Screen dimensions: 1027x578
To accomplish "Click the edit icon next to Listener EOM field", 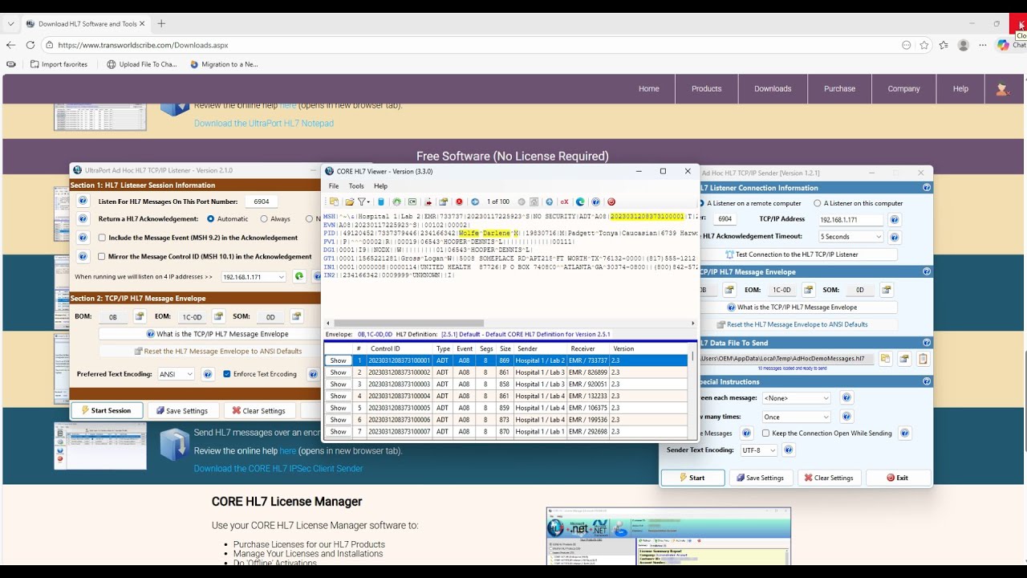I will point(218,317).
